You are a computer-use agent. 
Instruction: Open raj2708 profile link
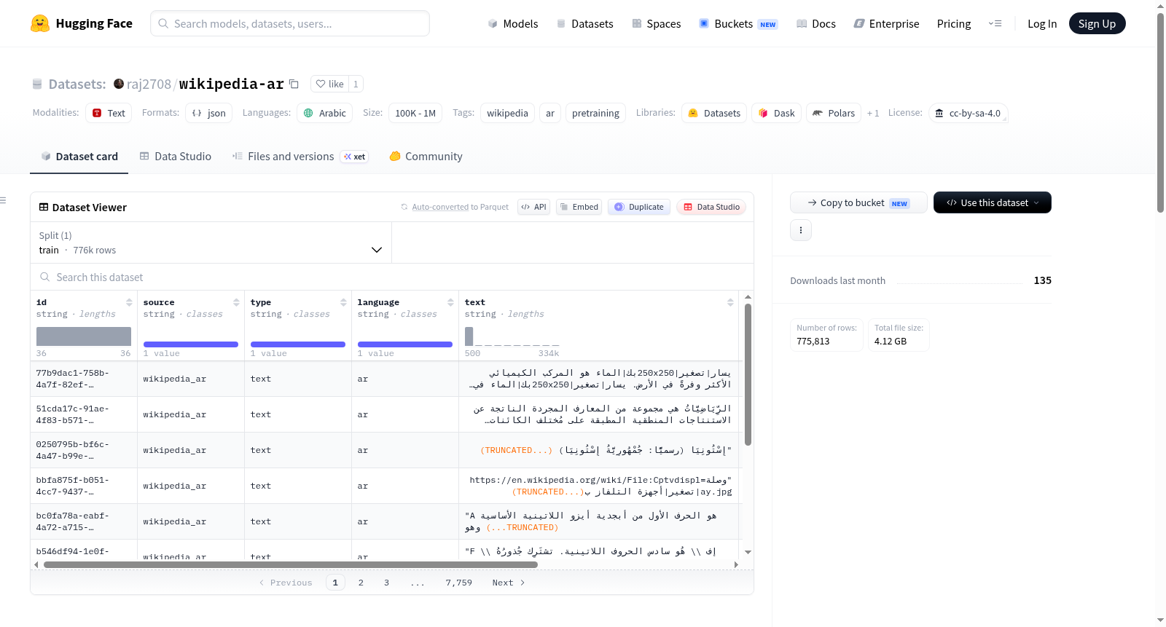[149, 84]
